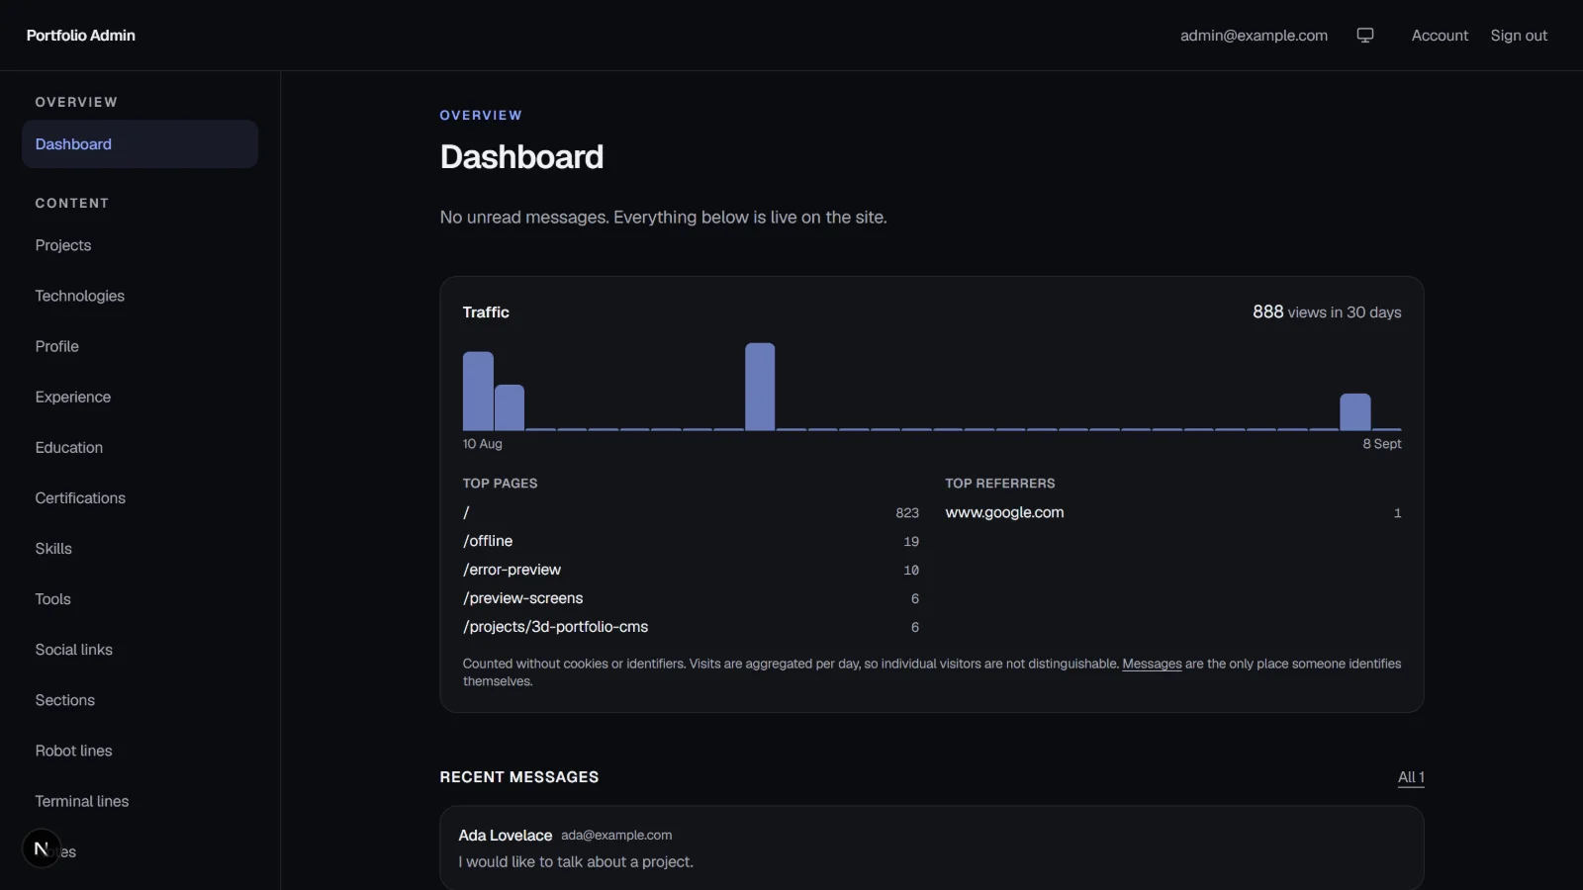Select Robot lines sidebar entry
This screenshot has height=890, width=1583.
click(x=74, y=750)
